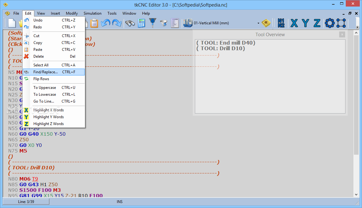This screenshot has height=208, width=362.
Task: Choose Copy from Edit menu
Action: (54, 43)
